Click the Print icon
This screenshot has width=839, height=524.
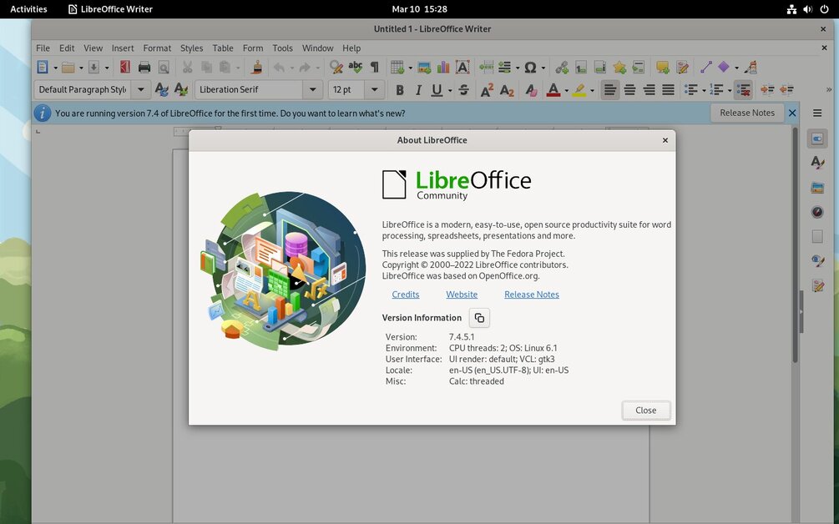(144, 68)
